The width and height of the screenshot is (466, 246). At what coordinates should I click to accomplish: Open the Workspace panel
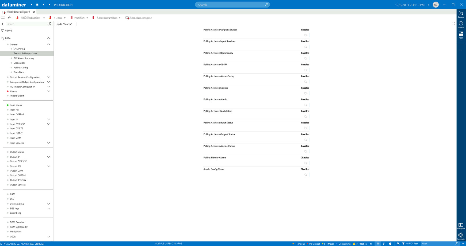(x=461, y=226)
